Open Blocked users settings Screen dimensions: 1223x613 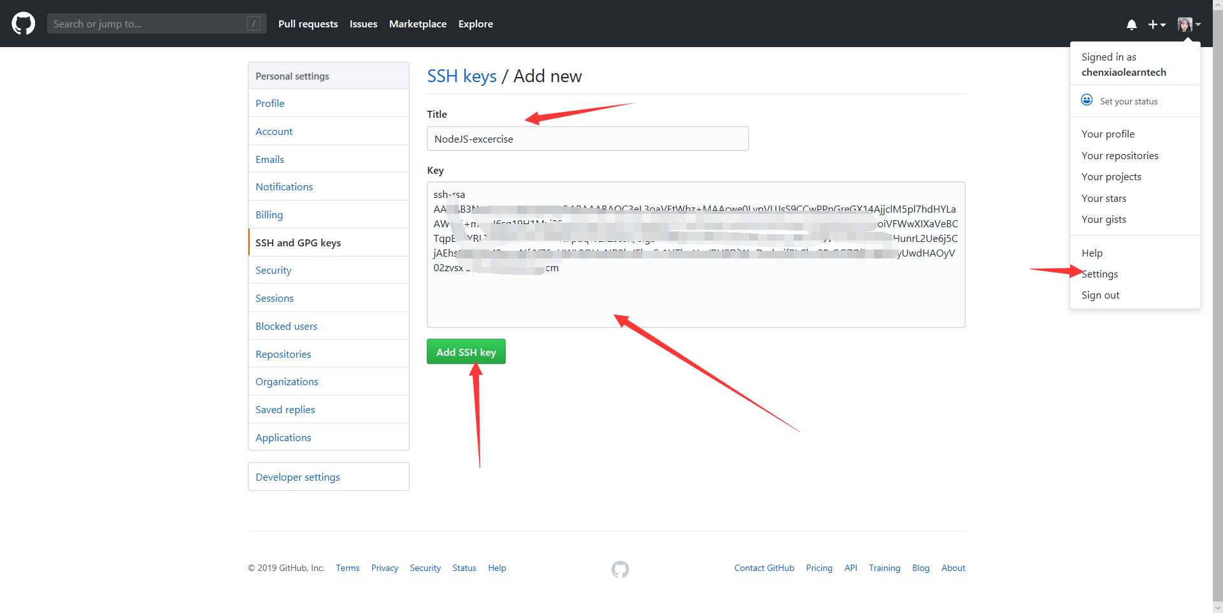point(329,326)
